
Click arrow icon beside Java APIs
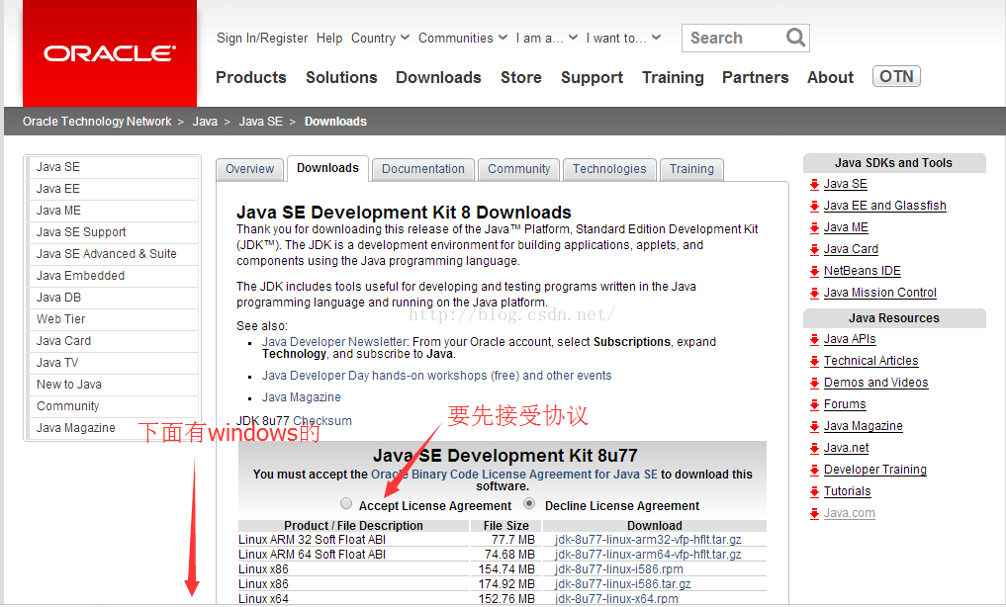click(814, 340)
